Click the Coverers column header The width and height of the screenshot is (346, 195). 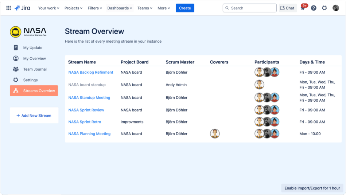[219, 62]
